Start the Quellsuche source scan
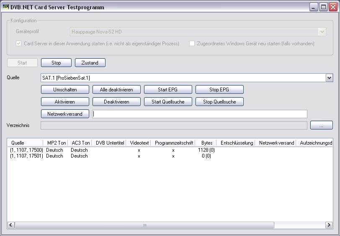Viewport: 340px width, 236px height. (x=168, y=102)
